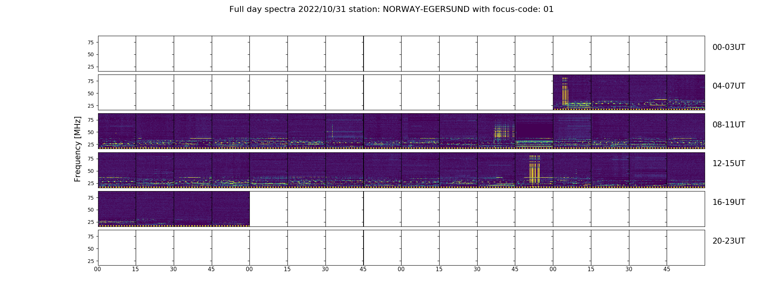Screen dimensions: 783x298
Task: Click the 50 tick in the 12-15UT row
Action: click(91, 171)
